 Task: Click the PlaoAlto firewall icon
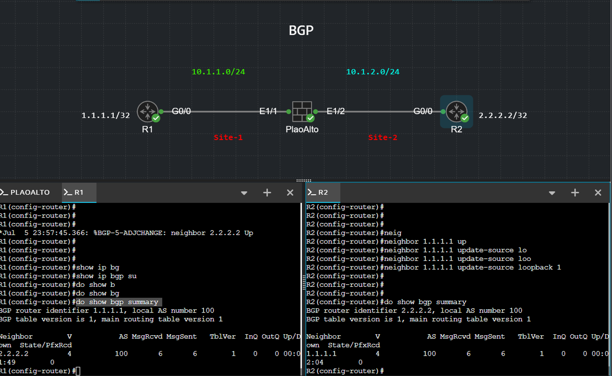302,110
